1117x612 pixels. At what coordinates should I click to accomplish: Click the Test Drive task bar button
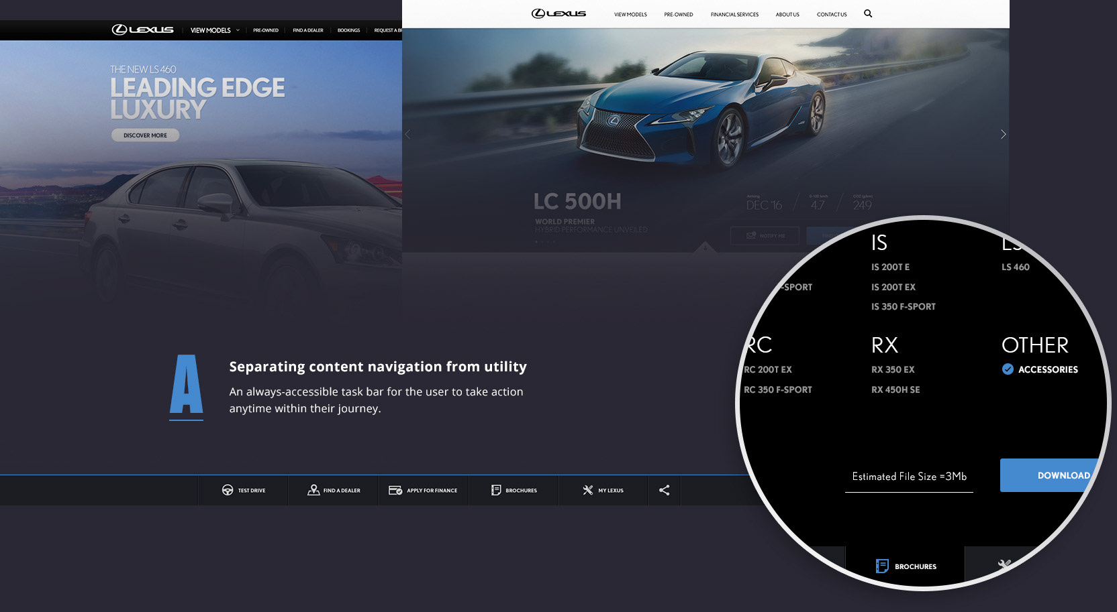tap(243, 490)
